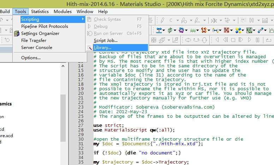Open the DFTB+ module icon

pos(226,30)
